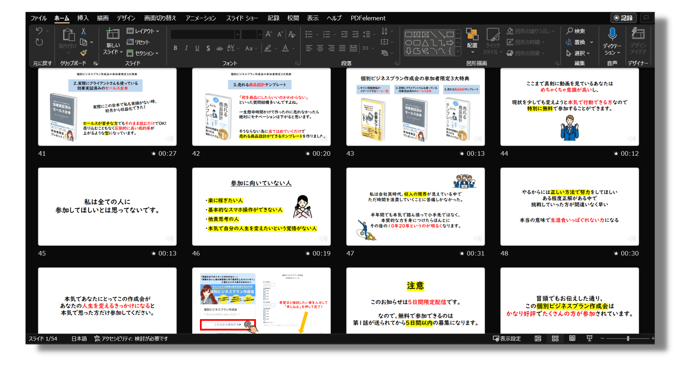699x369 pixels.
Task: Click Reset (リセット) button
Action: [x=138, y=42]
